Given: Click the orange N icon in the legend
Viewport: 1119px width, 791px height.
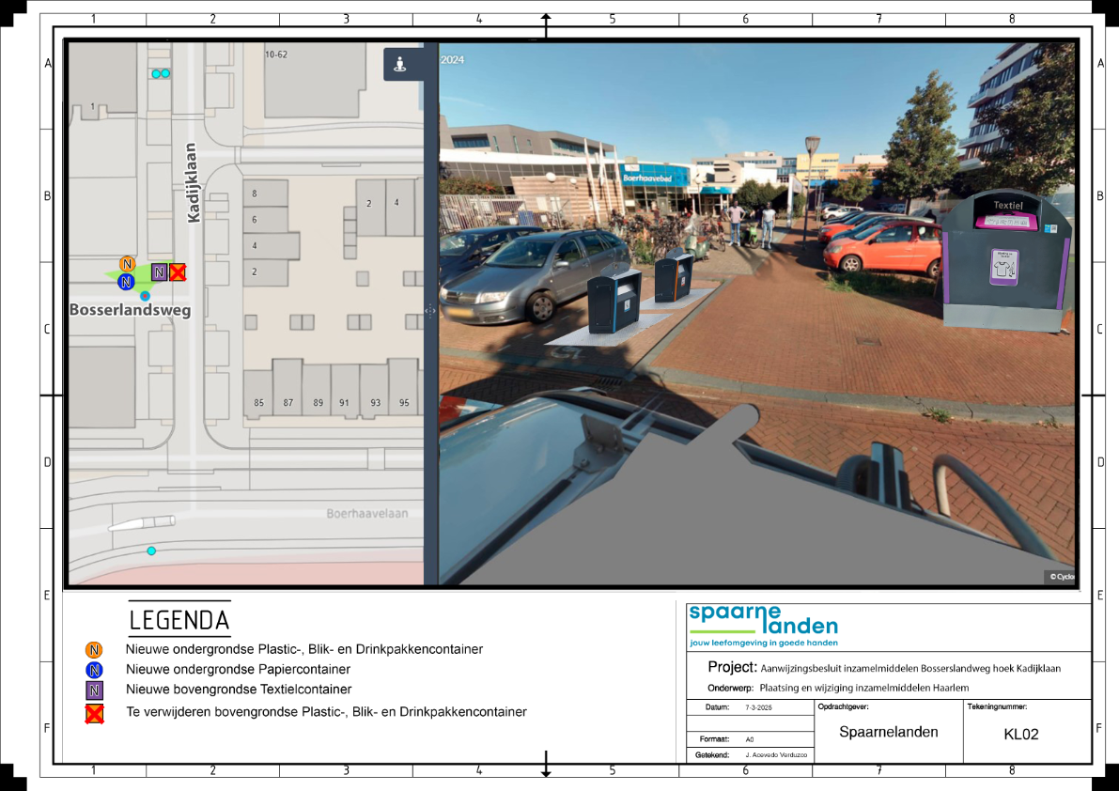Looking at the screenshot, I should [94, 649].
